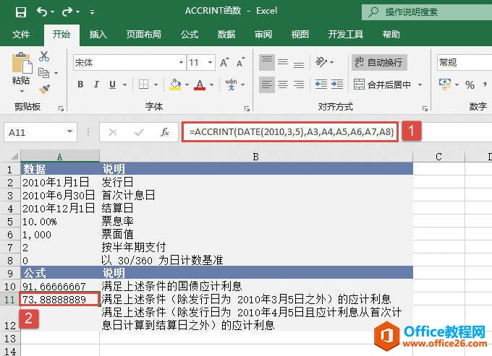Switch to the 插入 ribbon tab
The width and height of the screenshot is (492, 356).
tap(98, 34)
